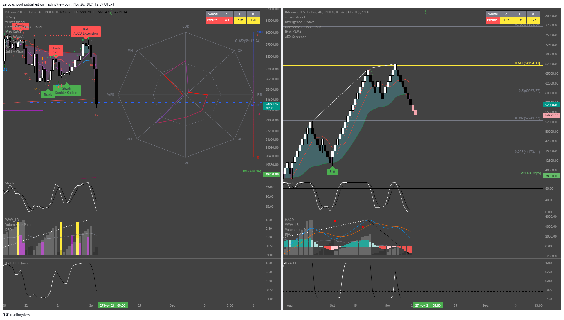Click the CMO axis label on spider chart
This screenshot has width=564, height=320.
tap(186, 163)
